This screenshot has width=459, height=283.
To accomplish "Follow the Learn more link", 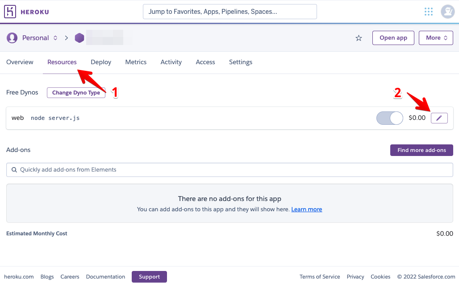I will pos(306,209).
